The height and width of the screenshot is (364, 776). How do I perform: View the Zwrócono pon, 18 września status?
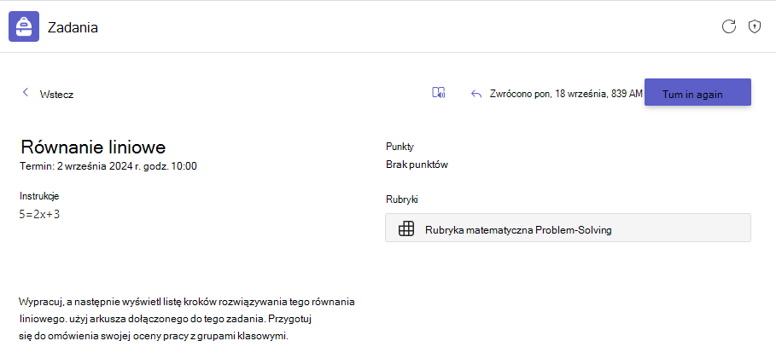[x=566, y=94]
